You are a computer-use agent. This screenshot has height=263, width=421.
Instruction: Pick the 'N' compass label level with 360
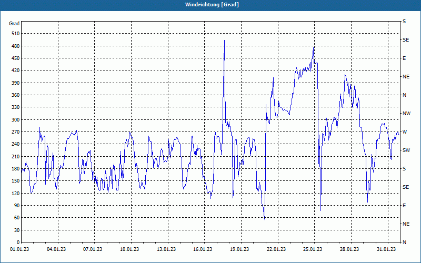pyautogui.click(x=404, y=95)
